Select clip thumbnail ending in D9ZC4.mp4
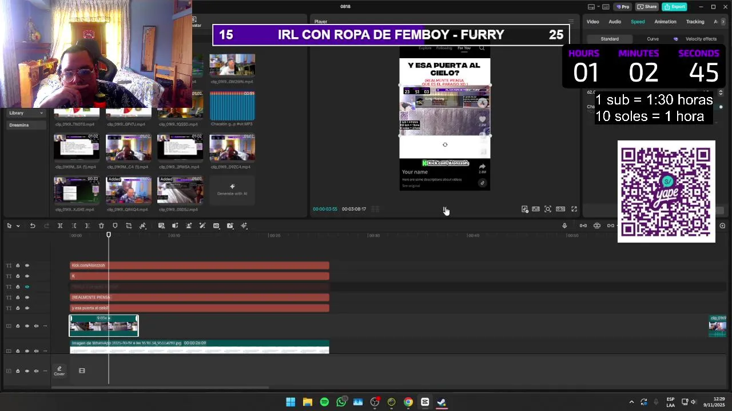The width and height of the screenshot is (732, 411). (x=232, y=148)
